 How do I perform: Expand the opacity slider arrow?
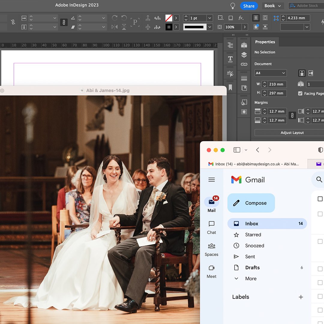tap(245, 27)
